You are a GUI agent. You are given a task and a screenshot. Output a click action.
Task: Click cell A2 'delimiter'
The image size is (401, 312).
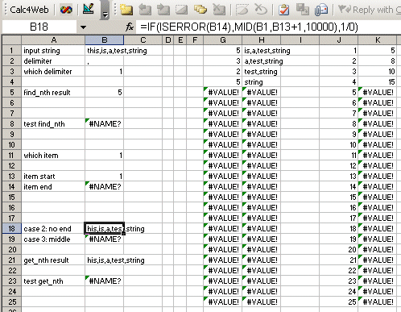click(53, 61)
